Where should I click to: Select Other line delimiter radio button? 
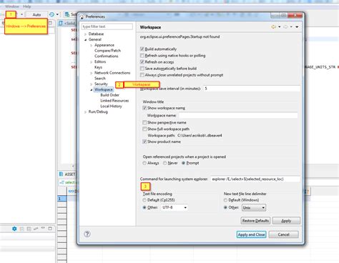(x=225, y=207)
